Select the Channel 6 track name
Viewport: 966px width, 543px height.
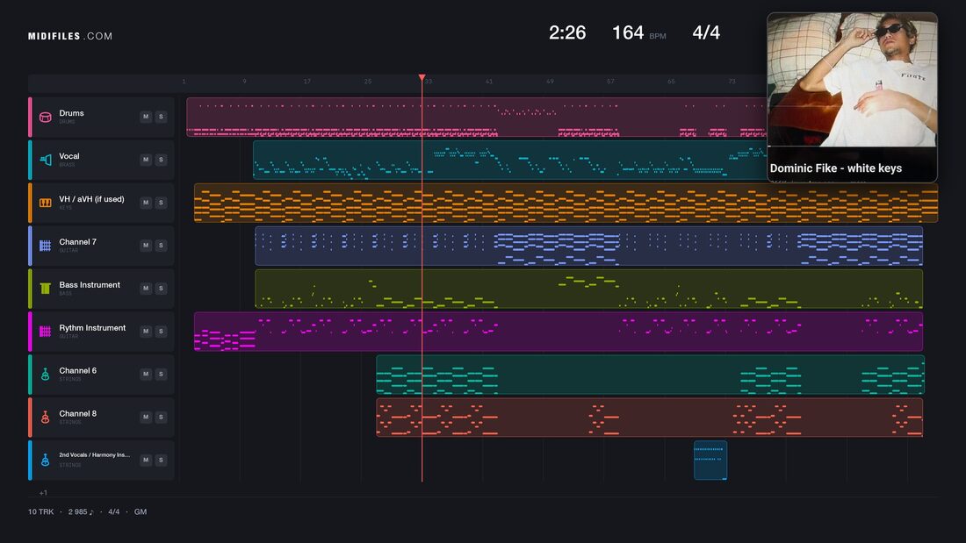[x=77, y=370]
